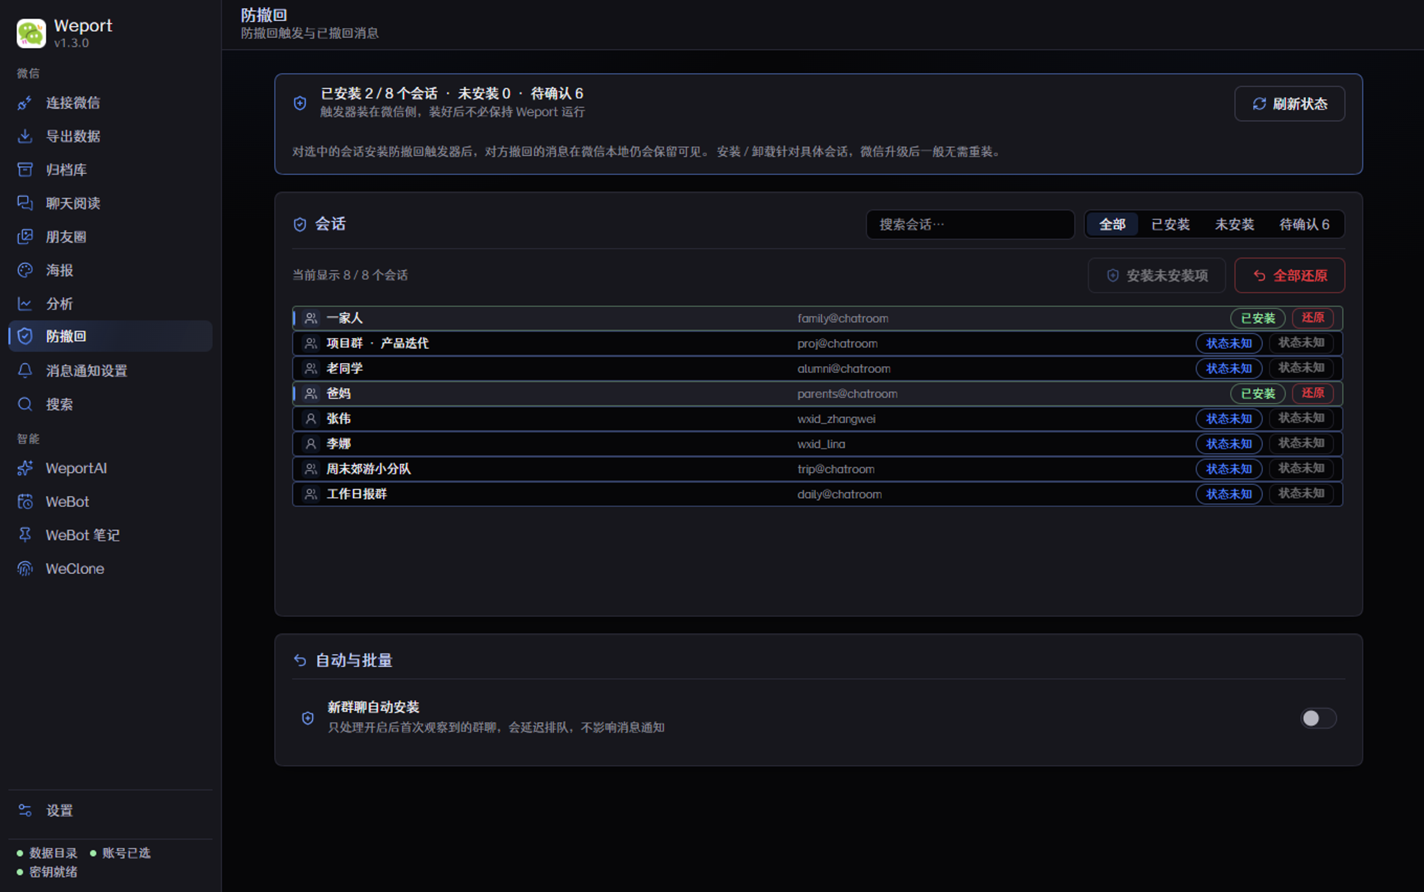Focus the 搜索会话 input field

pos(970,224)
